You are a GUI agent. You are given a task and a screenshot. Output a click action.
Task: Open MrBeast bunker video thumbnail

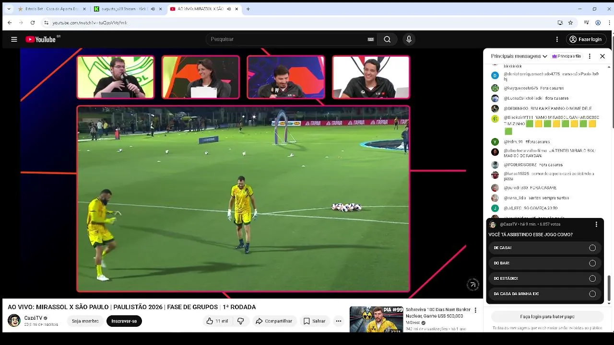point(377,319)
